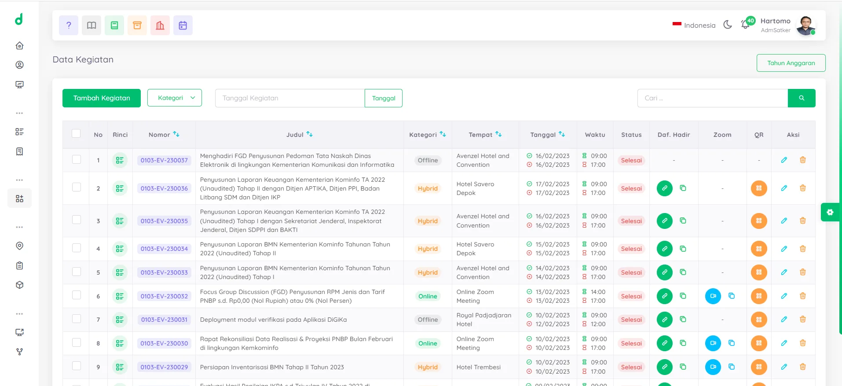Open event number 0103-EV-230036
Viewport: 842px width, 386px height.
click(164, 188)
